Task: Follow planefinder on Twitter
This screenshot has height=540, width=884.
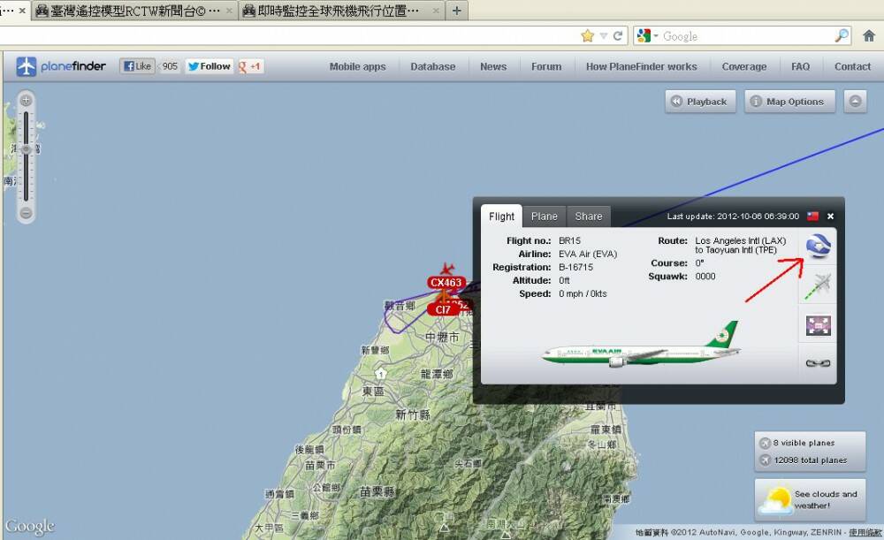Action: pyautogui.click(x=210, y=66)
